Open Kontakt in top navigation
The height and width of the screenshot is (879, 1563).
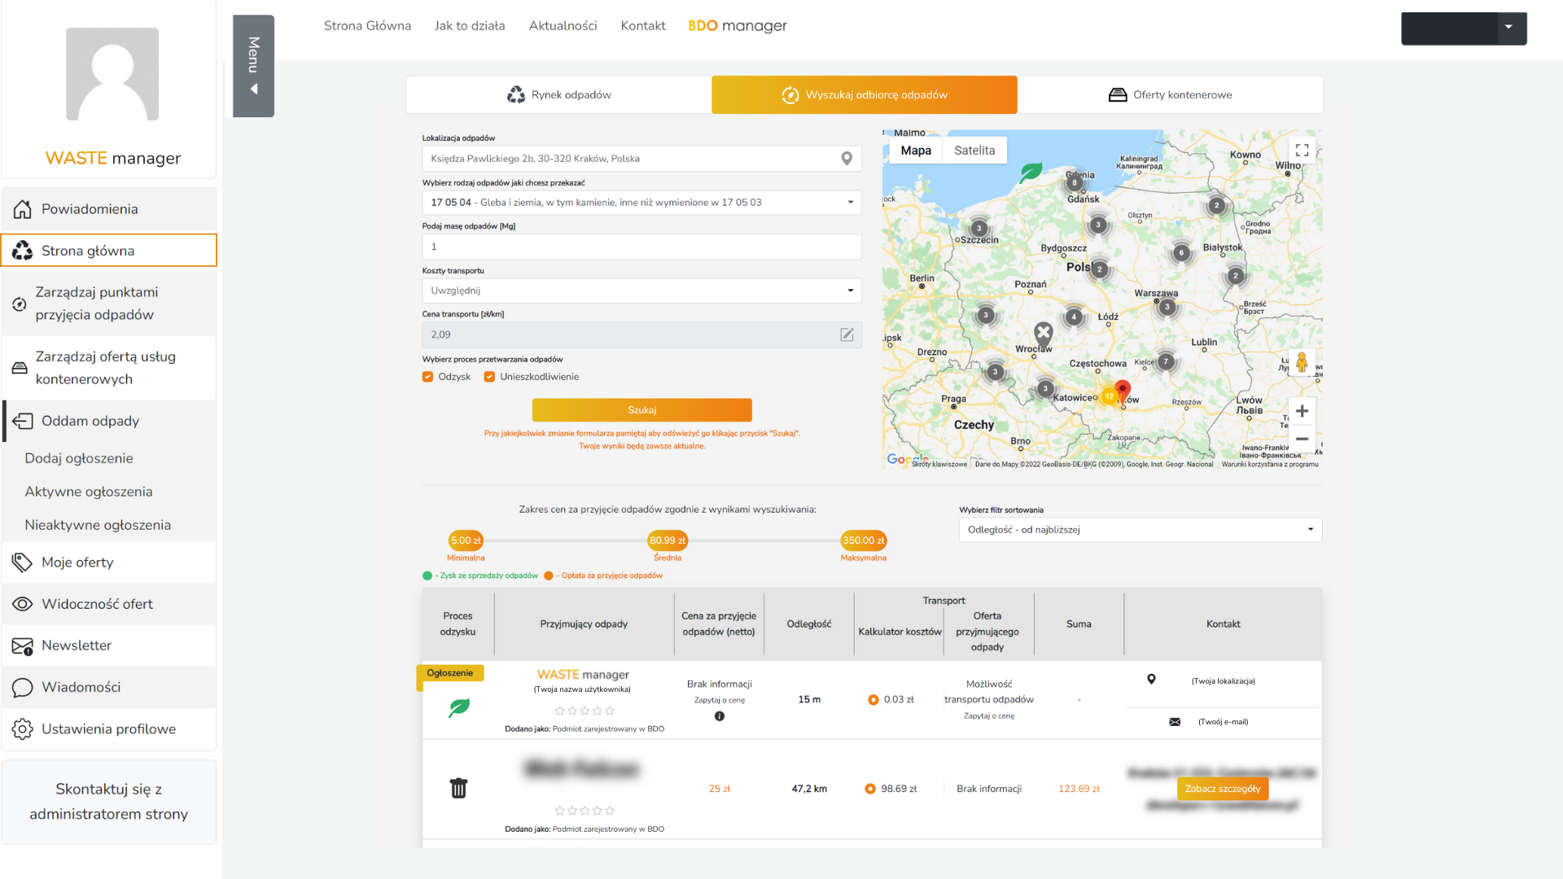[x=643, y=26]
